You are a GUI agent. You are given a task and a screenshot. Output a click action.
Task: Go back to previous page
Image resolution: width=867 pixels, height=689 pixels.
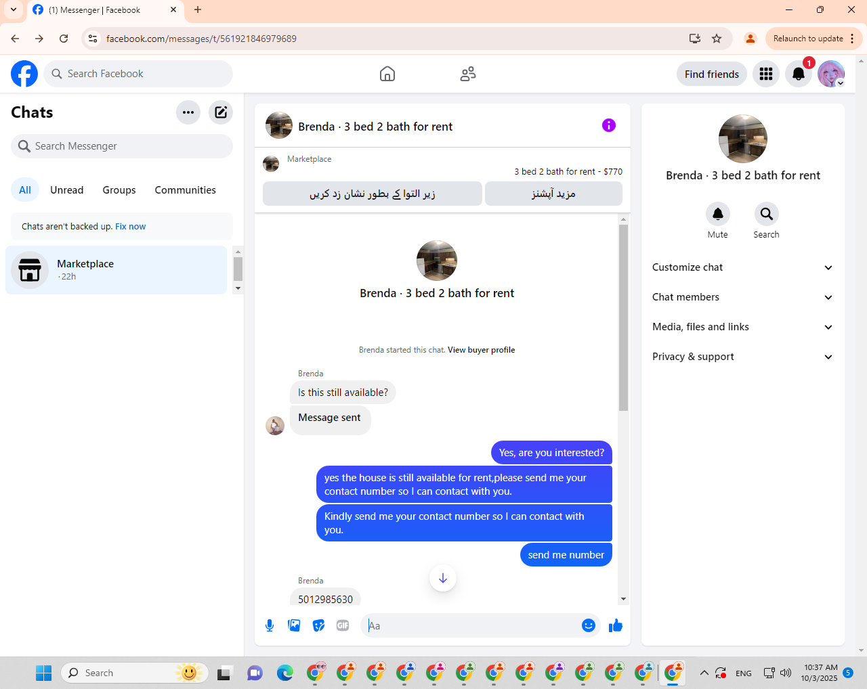point(15,39)
